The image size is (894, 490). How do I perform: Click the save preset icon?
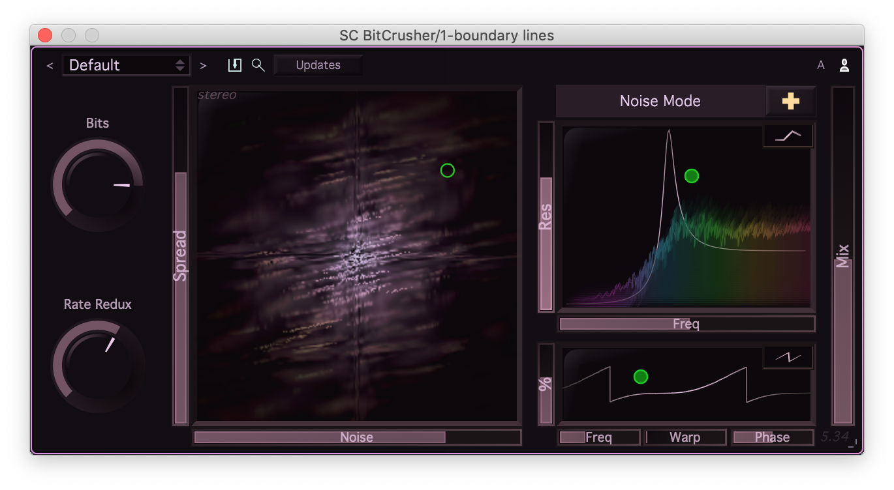234,65
